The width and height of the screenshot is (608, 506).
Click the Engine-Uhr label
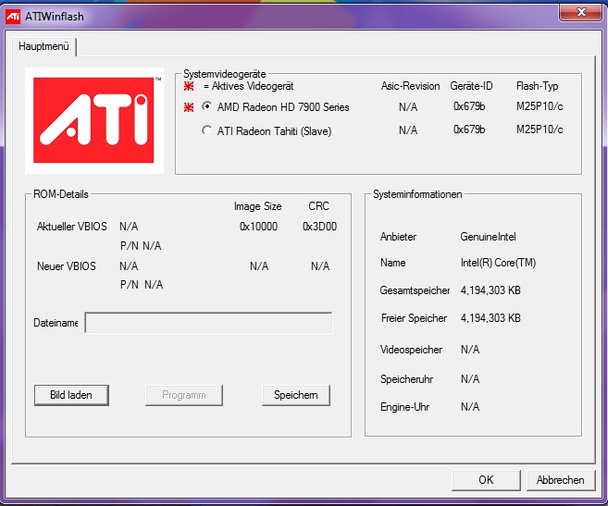coord(404,407)
